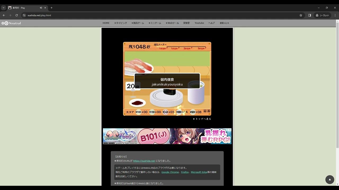The width and height of the screenshot is (339, 190).
Task: Mute the audio icon on the 寿司打 tab
Action: [x=41, y=8]
